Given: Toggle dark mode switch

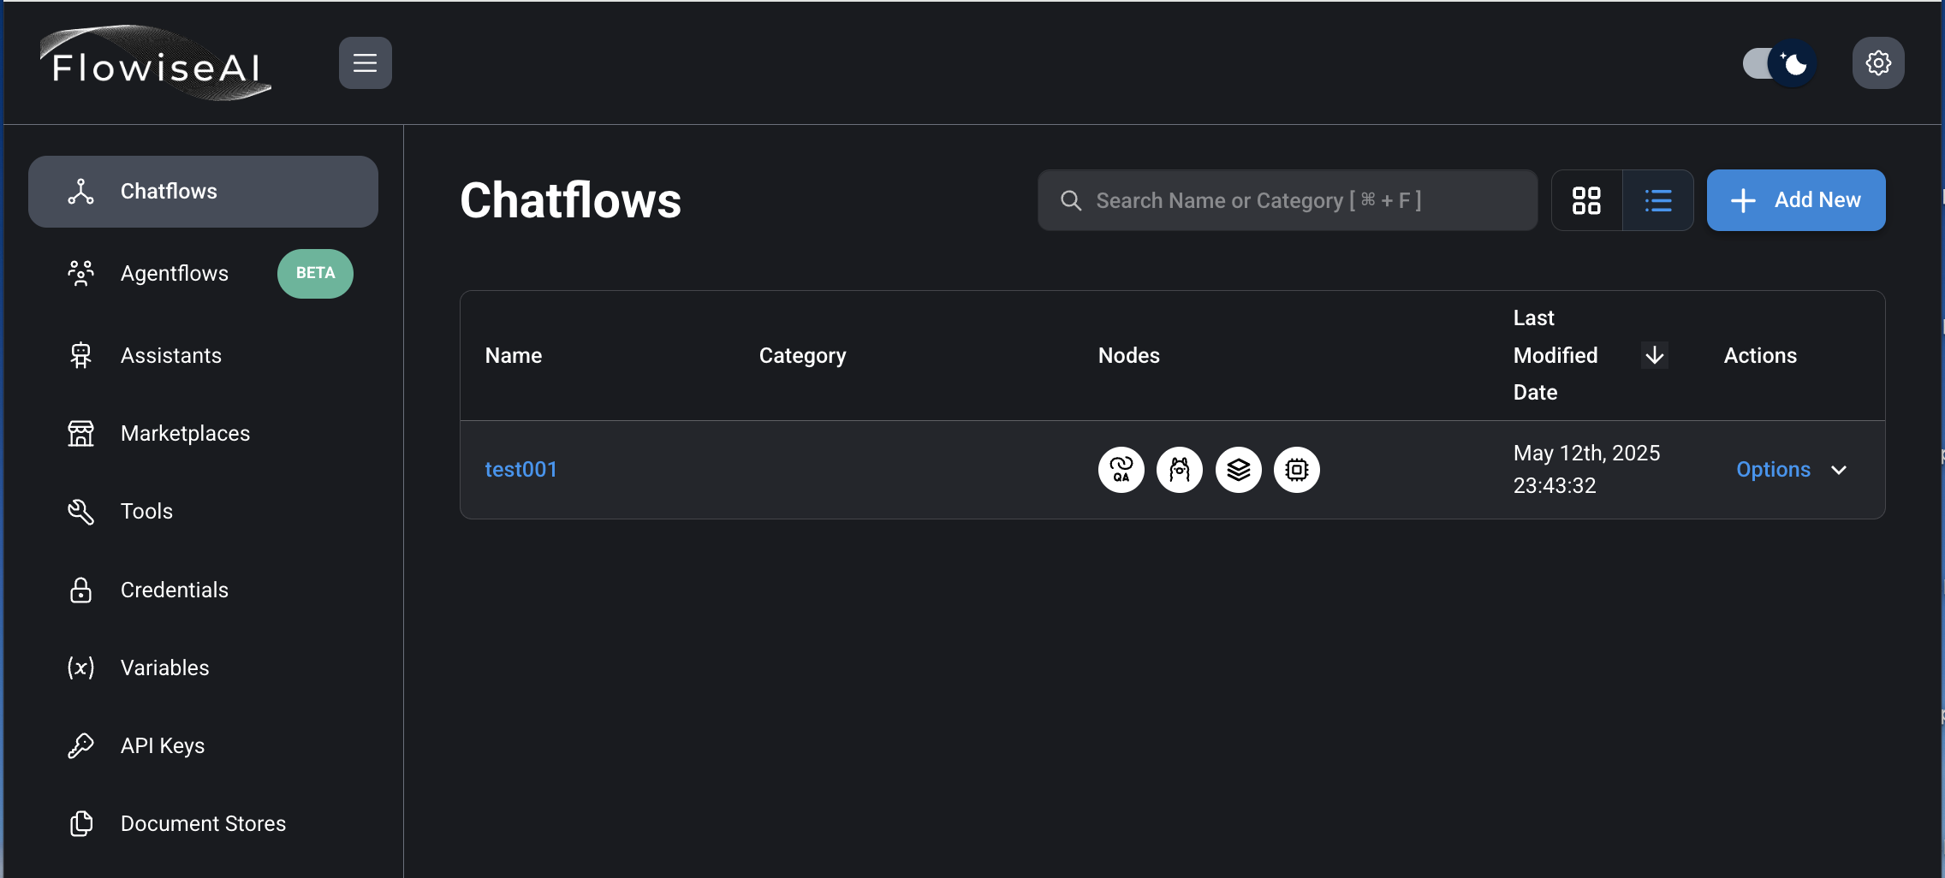Looking at the screenshot, I should [x=1779, y=63].
